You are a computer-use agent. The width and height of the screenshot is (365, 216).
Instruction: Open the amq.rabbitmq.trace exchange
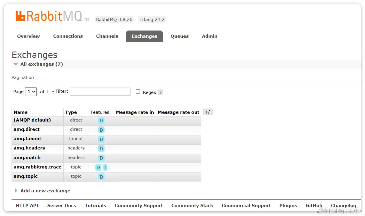(38, 167)
